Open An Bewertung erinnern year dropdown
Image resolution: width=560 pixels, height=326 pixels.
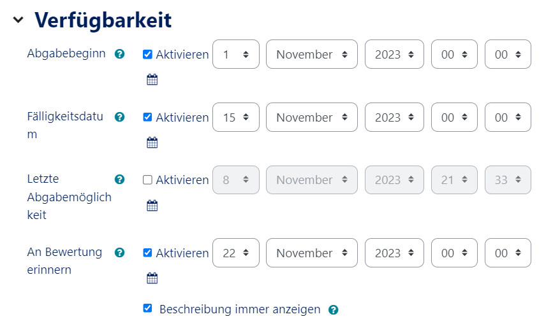click(x=394, y=253)
